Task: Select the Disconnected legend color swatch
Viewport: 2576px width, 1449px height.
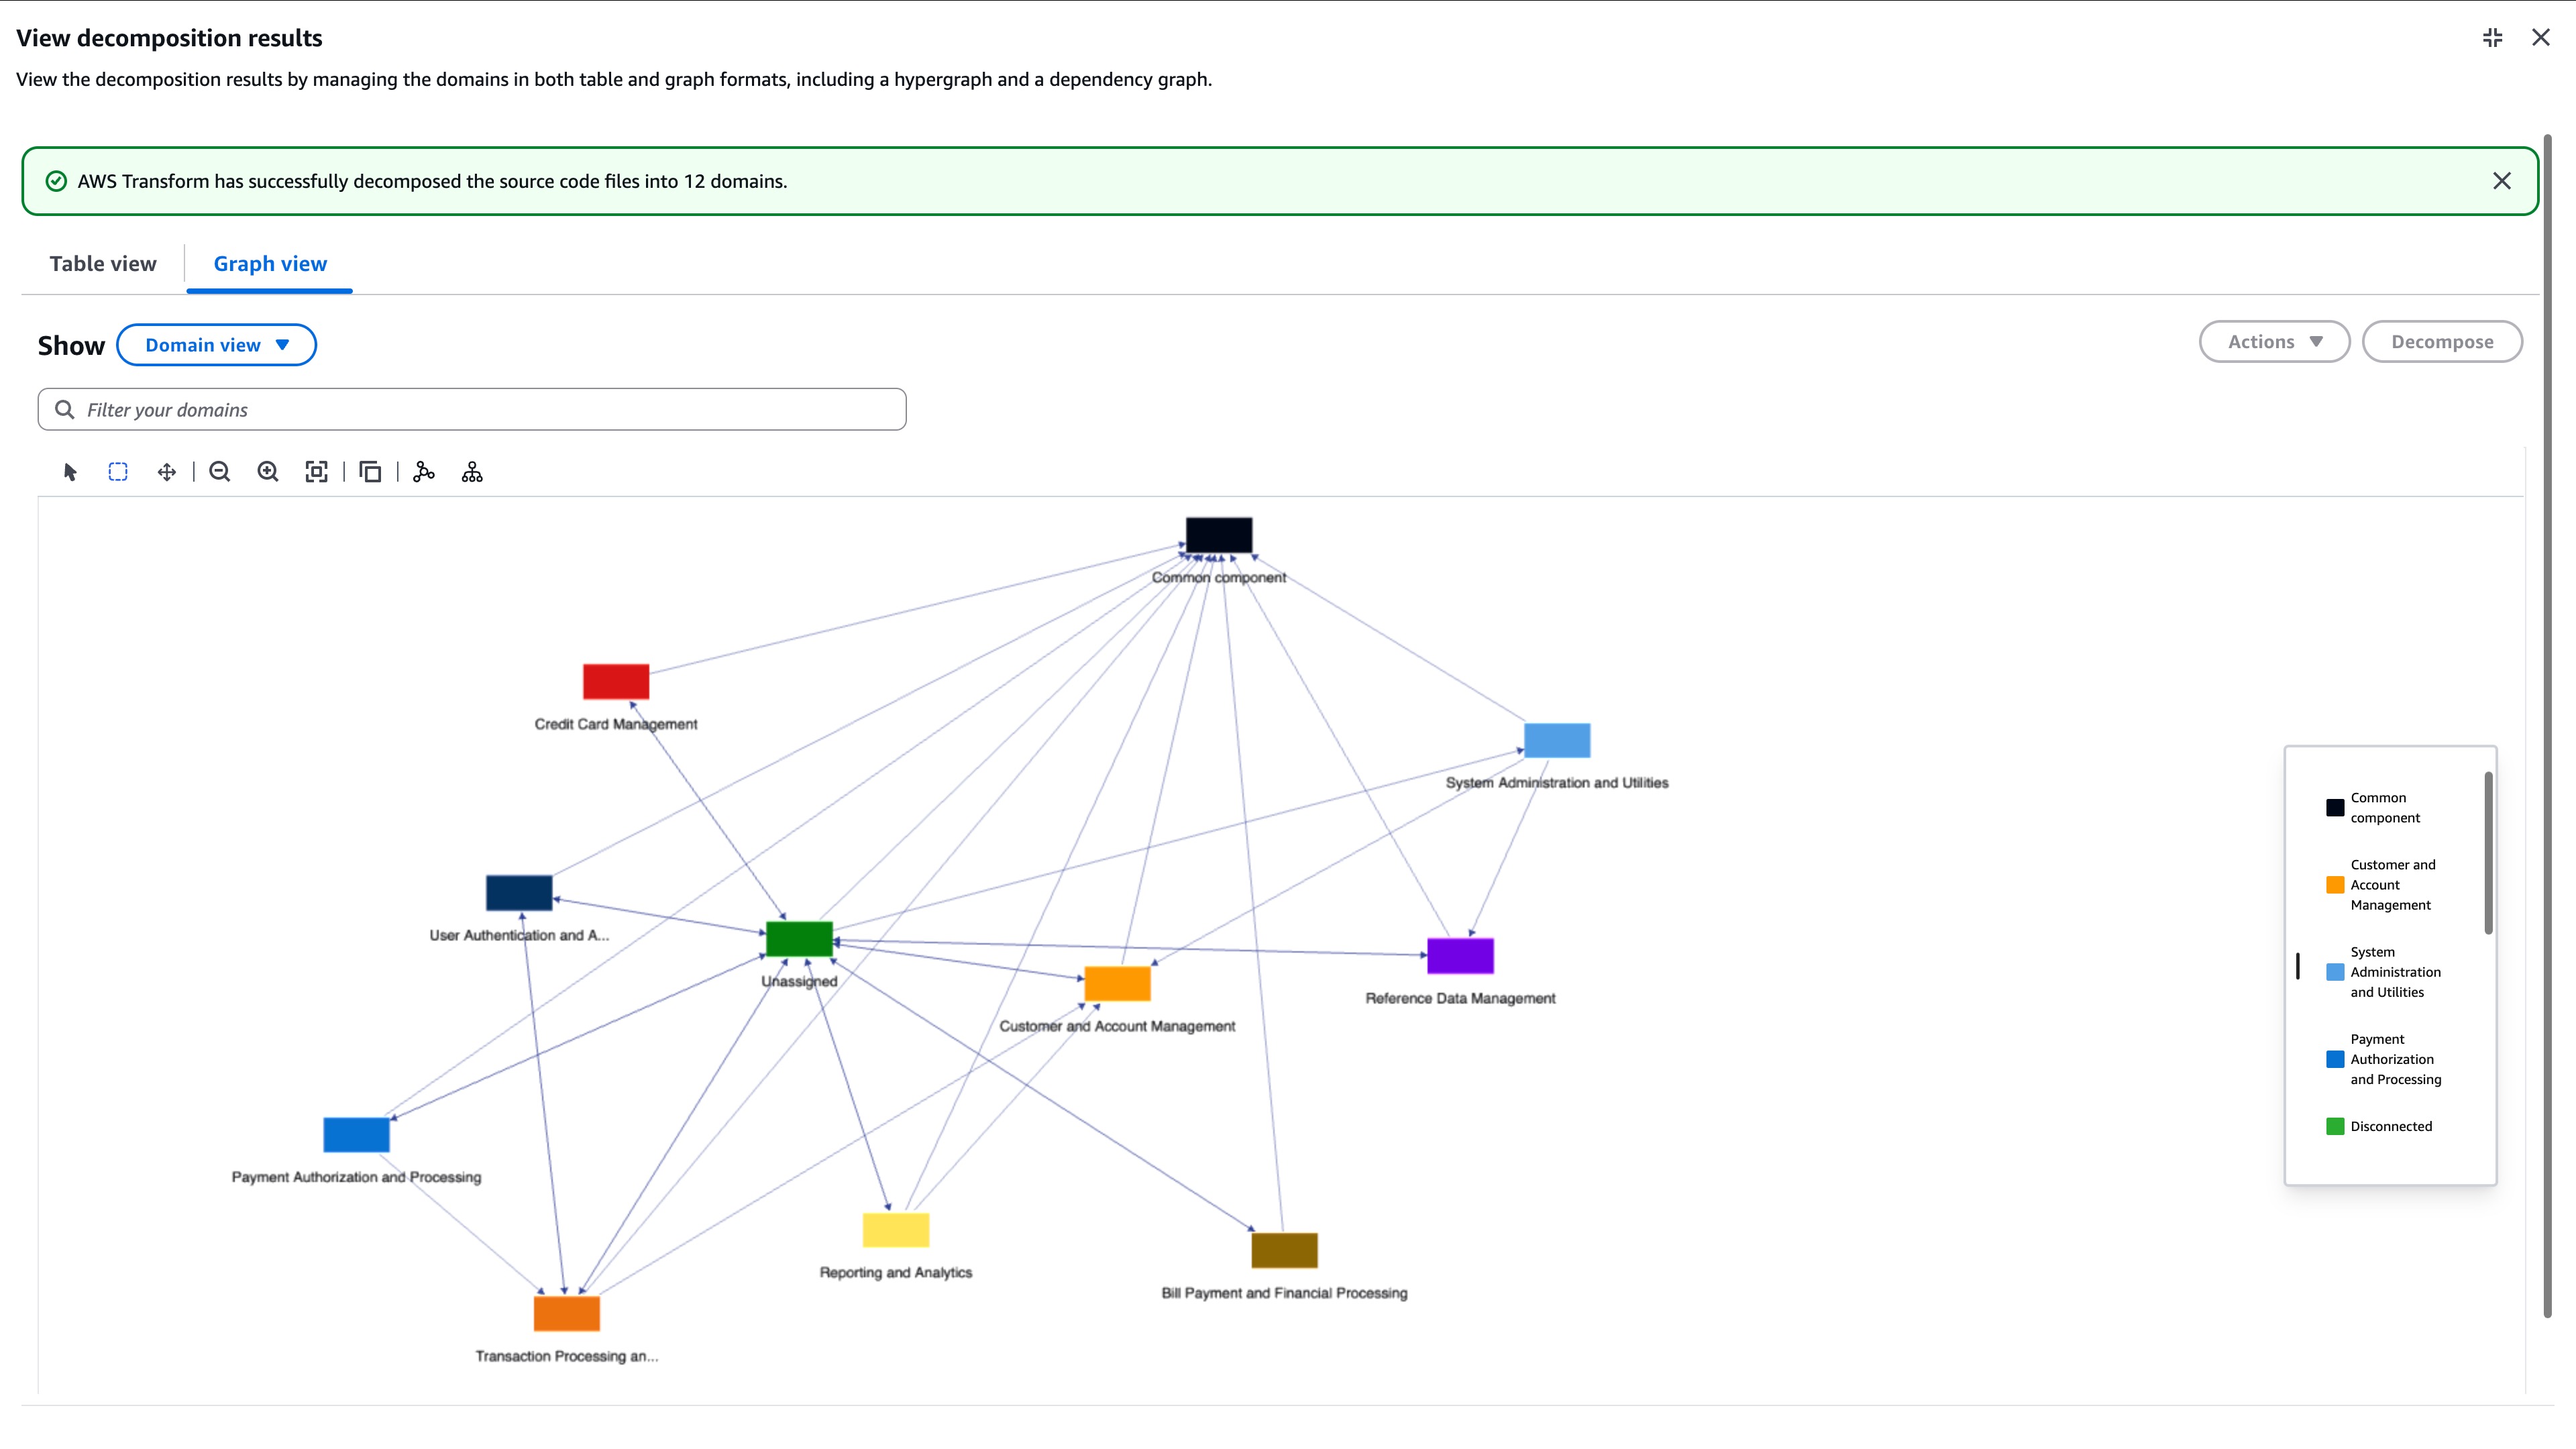Action: click(2335, 1126)
